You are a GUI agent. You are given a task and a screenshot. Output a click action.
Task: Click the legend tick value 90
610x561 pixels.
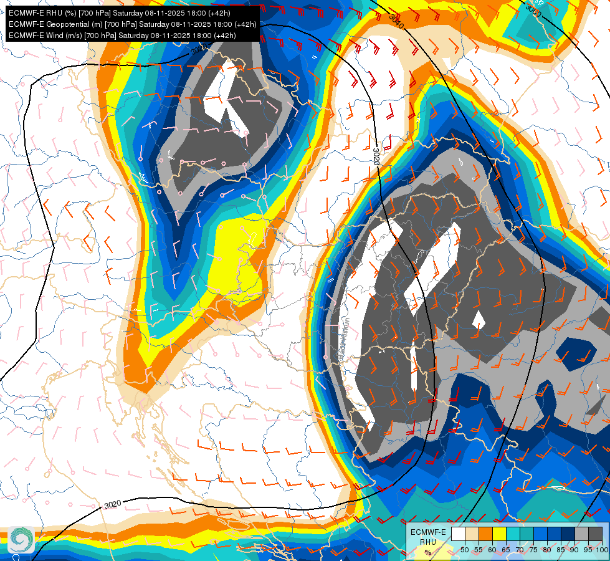point(574,550)
